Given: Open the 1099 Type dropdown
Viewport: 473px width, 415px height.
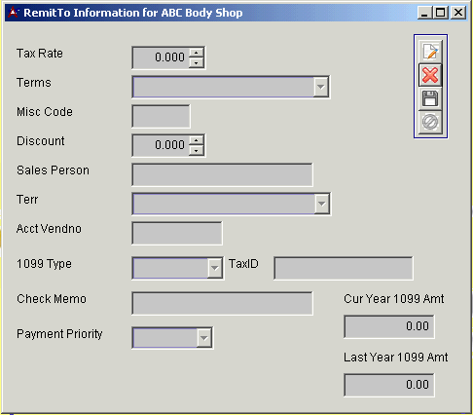Looking at the screenshot, I should 214,268.
